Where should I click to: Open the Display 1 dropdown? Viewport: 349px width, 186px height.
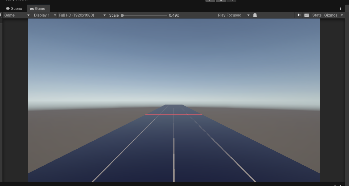[45, 15]
